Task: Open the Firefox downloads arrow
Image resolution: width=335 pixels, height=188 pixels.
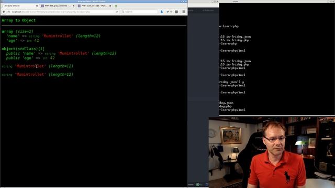Action: coord(162,11)
